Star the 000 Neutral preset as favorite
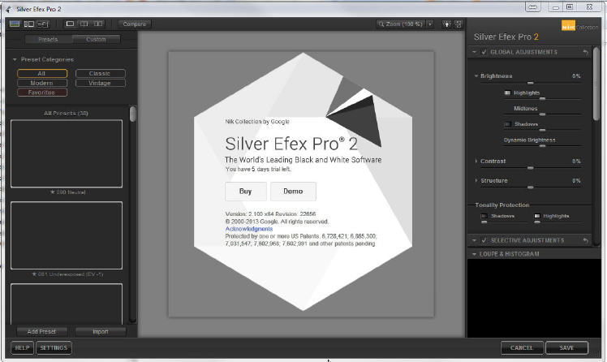 point(53,192)
